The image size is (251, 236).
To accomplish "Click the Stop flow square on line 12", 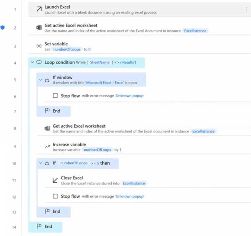I will (55, 196).
